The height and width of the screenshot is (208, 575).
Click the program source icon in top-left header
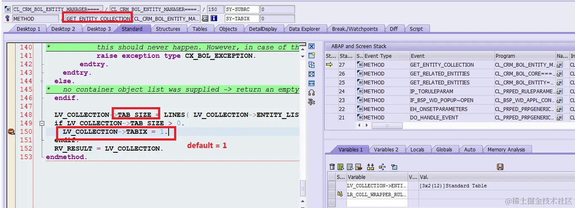click(x=8, y=9)
